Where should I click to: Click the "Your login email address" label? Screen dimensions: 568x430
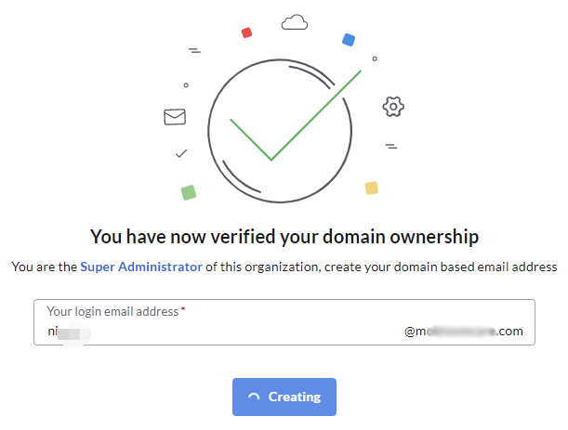(x=112, y=311)
